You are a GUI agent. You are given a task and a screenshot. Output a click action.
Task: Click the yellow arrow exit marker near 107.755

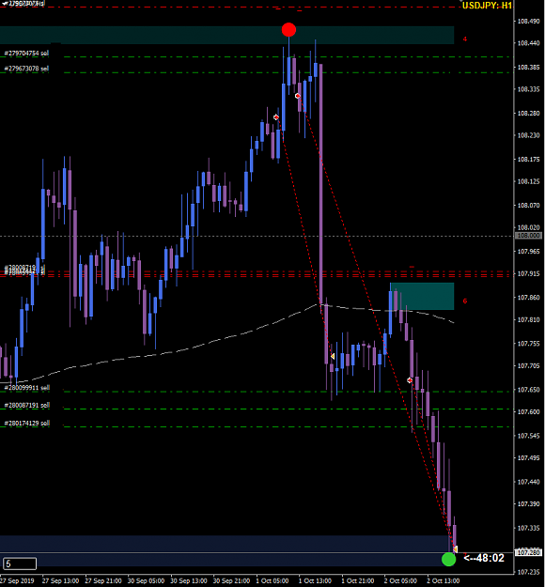tap(333, 356)
